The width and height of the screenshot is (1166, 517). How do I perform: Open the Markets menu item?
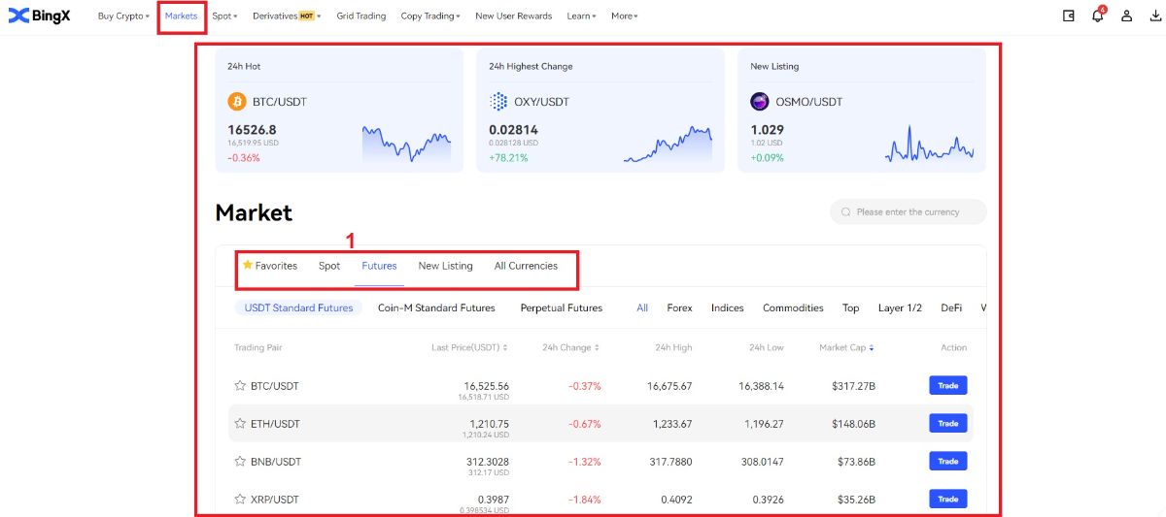point(181,16)
